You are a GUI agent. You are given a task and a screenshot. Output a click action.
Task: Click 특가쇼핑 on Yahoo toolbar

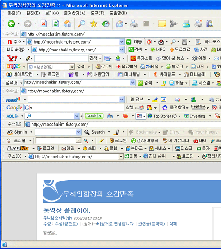141,58
